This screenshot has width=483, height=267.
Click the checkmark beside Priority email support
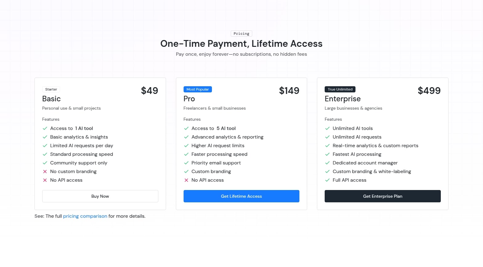click(186, 163)
